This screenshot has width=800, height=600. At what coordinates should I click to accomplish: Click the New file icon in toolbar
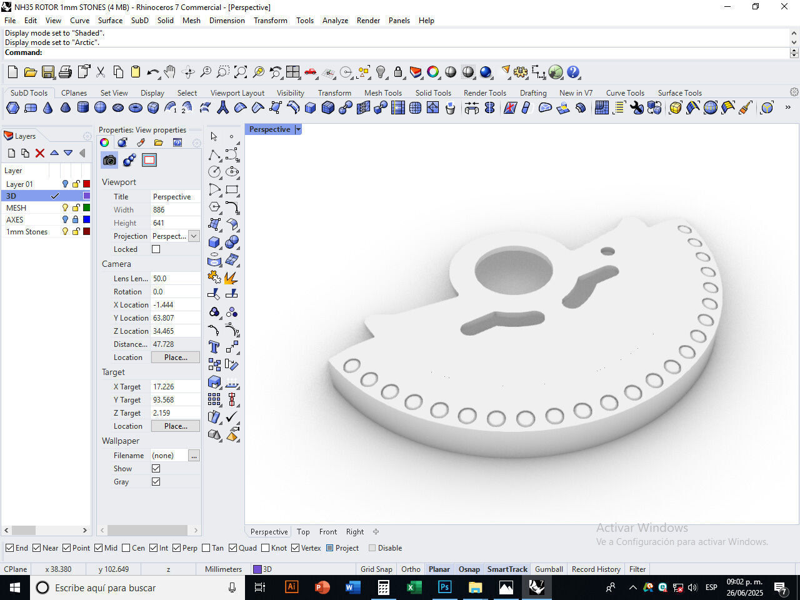(12, 72)
